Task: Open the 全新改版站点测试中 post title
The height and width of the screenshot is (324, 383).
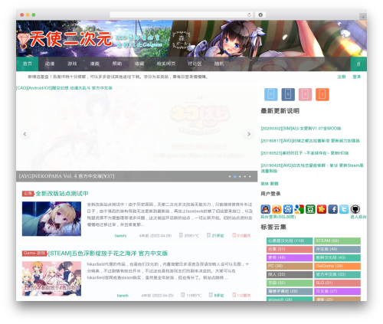Action: tap(62, 194)
